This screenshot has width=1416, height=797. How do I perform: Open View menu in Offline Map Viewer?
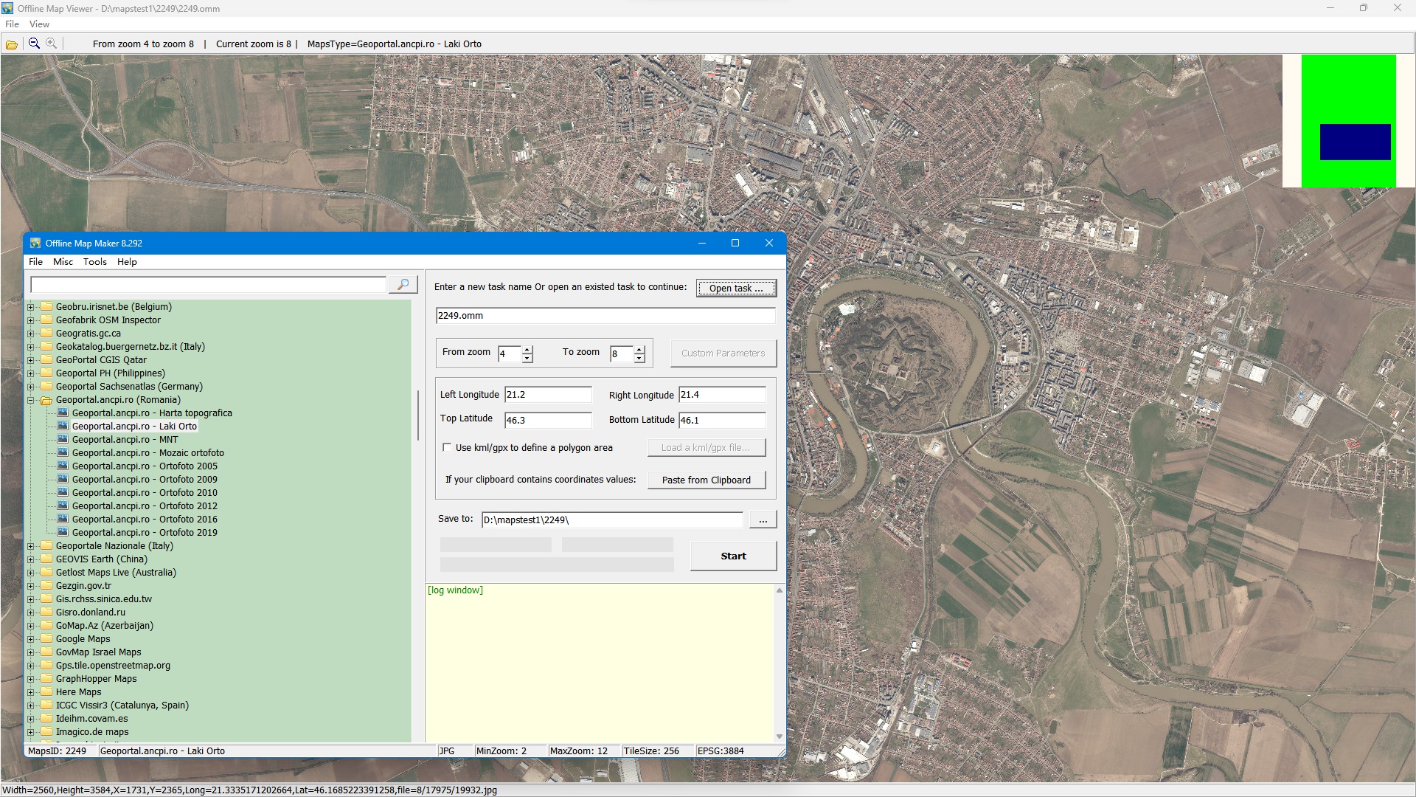pyautogui.click(x=39, y=24)
